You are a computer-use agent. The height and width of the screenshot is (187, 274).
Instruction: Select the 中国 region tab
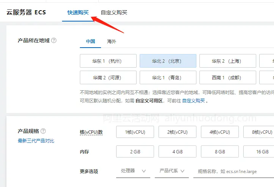coord(90,42)
